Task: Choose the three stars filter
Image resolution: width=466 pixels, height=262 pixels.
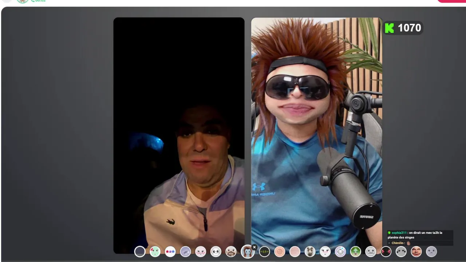Action: coord(170,251)
